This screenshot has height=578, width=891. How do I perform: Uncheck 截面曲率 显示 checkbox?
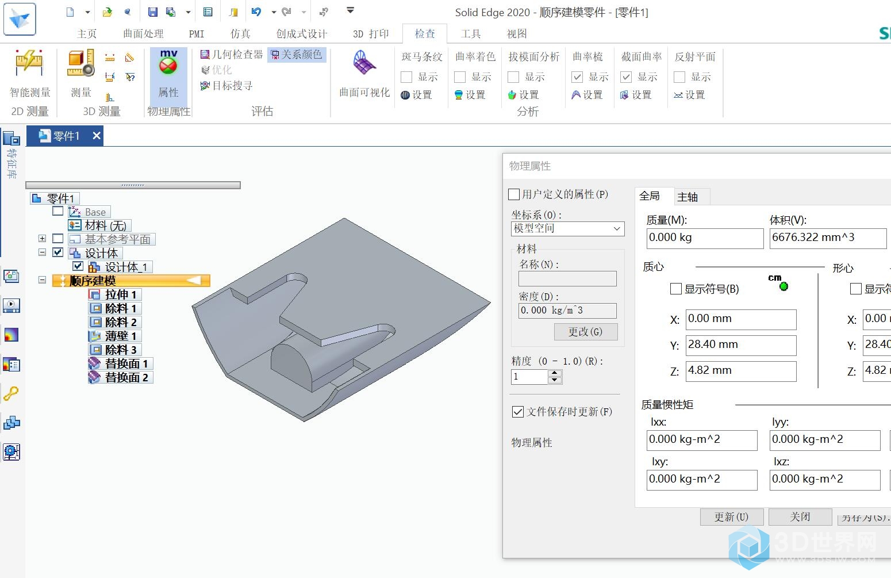[x=626, y=77]
